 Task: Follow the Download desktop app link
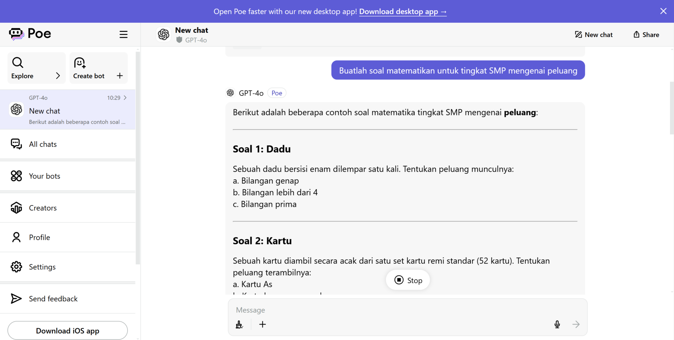[402, 12]
